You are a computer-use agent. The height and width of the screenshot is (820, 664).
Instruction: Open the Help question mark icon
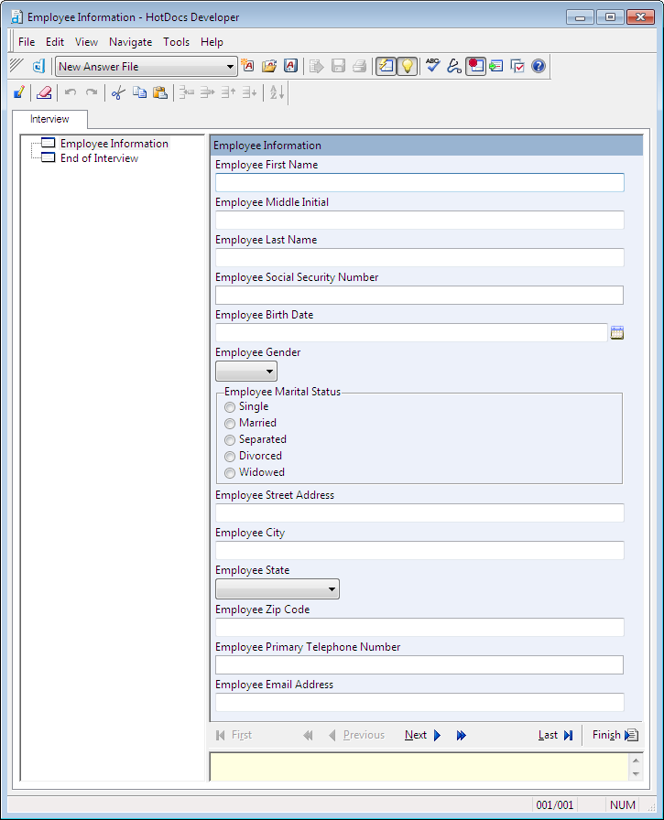[x=539, y=66]
